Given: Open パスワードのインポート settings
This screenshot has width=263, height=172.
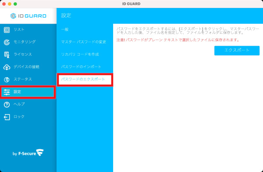Looking at the screenshot, I should (85, 67).
